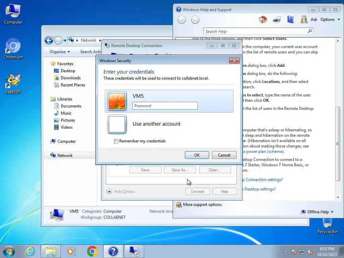Screen dimensions: 344x258
Task: Click the VM5 account picture tile
Action: coord(117,101)
